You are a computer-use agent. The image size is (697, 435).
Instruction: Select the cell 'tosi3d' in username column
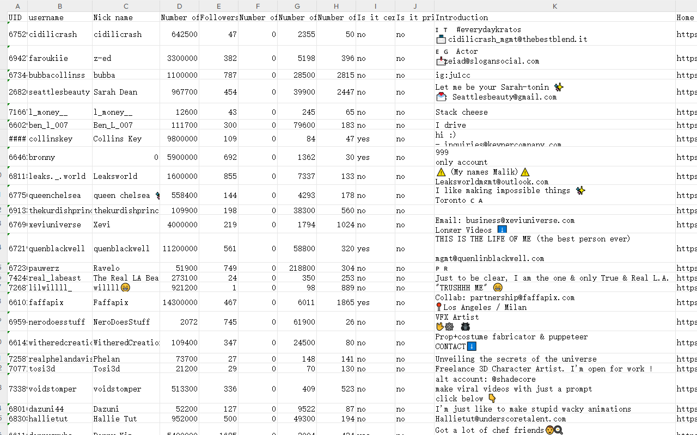click(60, 369)
